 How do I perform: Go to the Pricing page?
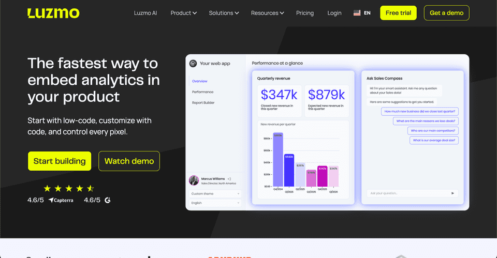point(305,13)
